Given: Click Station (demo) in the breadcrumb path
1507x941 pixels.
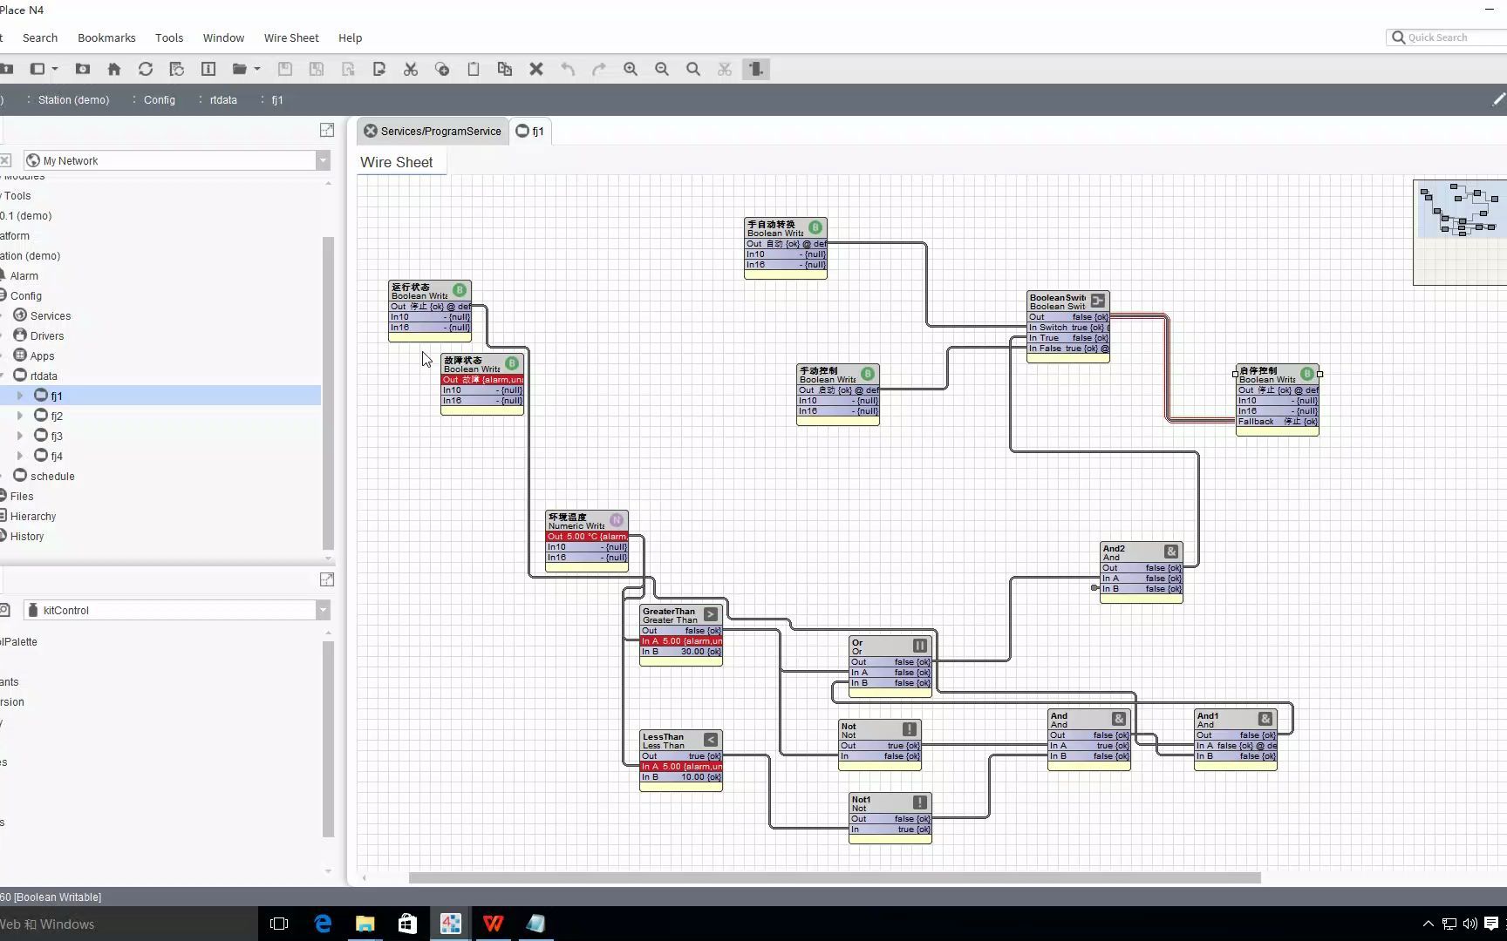Looking at the screenshot, I should pyautogui.click(x=74, y=100).
